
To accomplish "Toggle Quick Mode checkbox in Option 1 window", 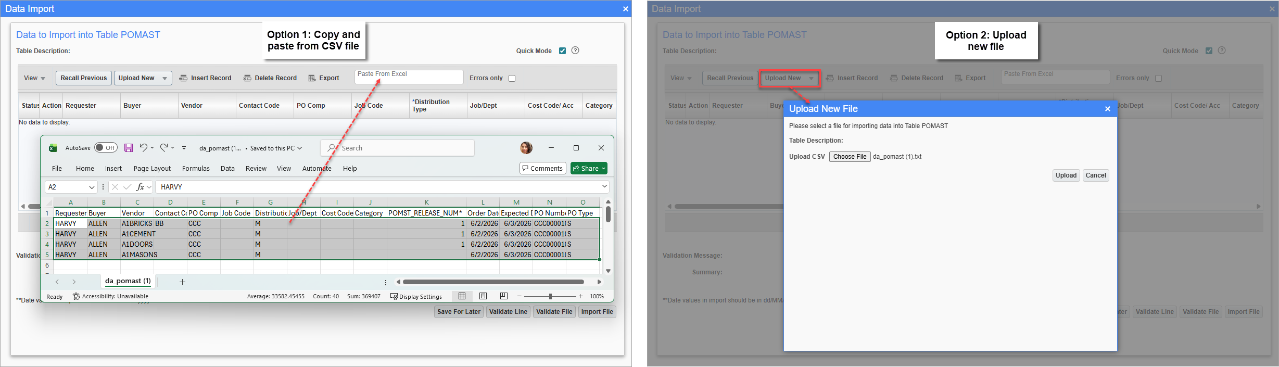I will pos(562,51).
